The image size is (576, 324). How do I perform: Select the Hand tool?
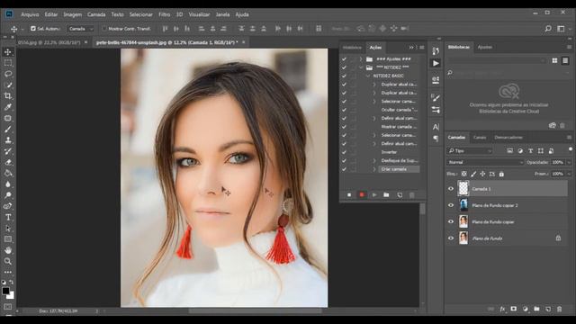[x=8, y=250]
